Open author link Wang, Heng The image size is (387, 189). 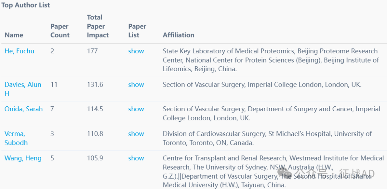[23, 158]
